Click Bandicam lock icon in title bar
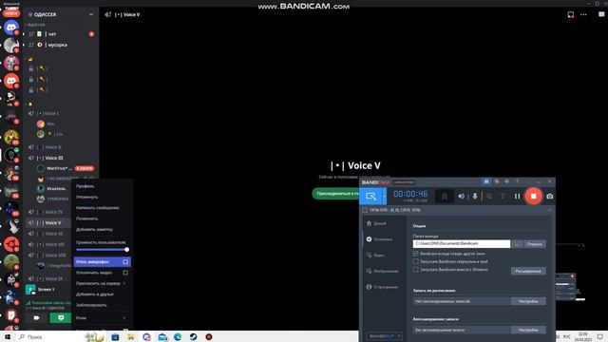Screen dimensions: 608x342 [x=485, y=181]
